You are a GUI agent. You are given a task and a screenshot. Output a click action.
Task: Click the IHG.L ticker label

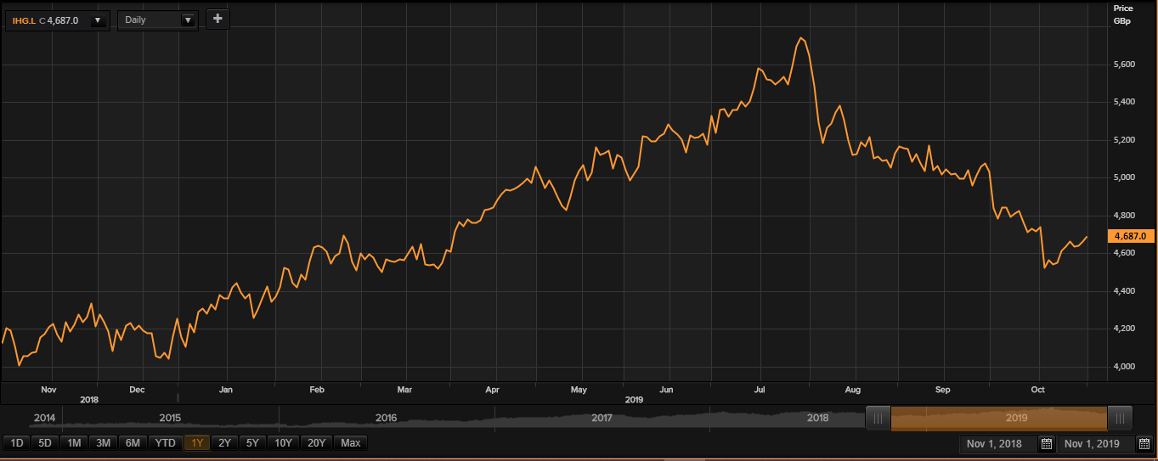[24, 20]
